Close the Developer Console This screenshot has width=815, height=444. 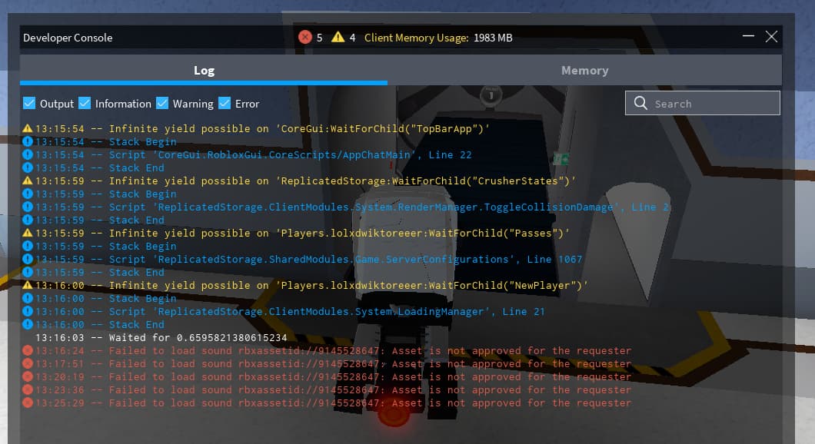771,37
